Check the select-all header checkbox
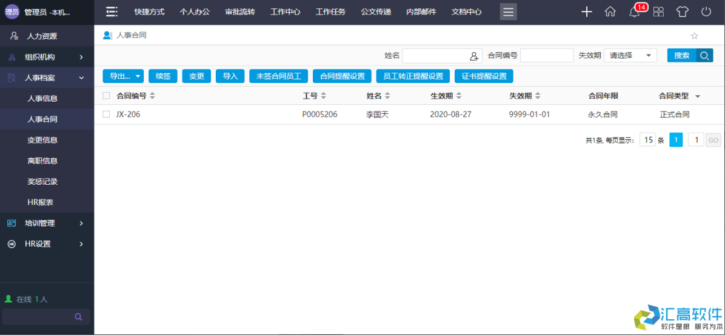The width and height of the screenshot is (725, 335). (107, 96)
